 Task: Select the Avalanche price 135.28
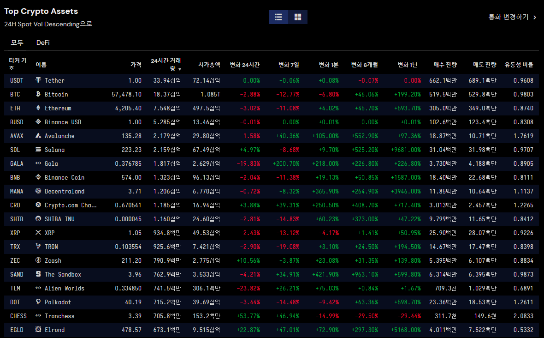(x=131, y=136)
